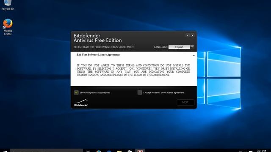271x152 pixels.
Task: Close the Bitdefender installer window
Action: pyautogui.click(x=192, y=35)
